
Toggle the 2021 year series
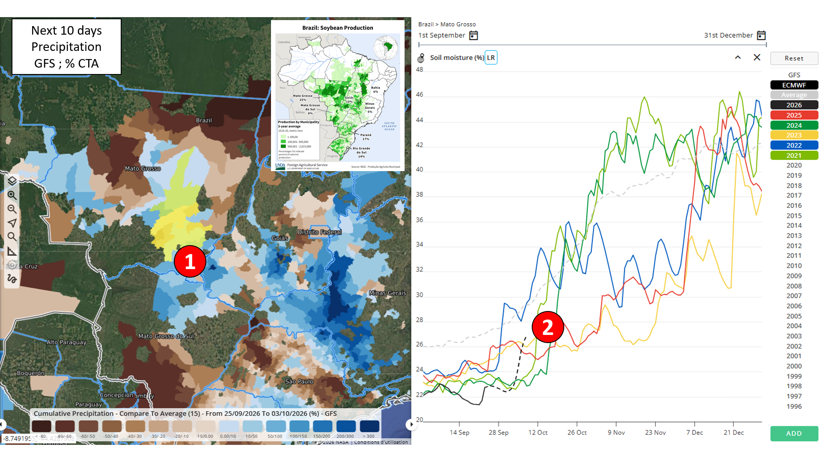(794, 155)
